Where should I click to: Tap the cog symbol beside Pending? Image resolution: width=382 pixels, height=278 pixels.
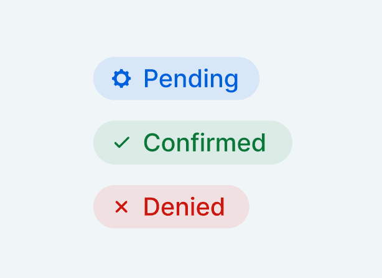[121, 79]
